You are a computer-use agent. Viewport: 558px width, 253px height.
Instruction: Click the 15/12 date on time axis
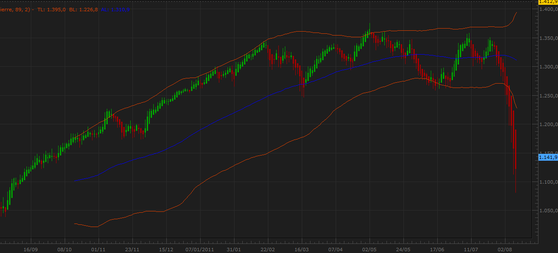pos(166,250)
